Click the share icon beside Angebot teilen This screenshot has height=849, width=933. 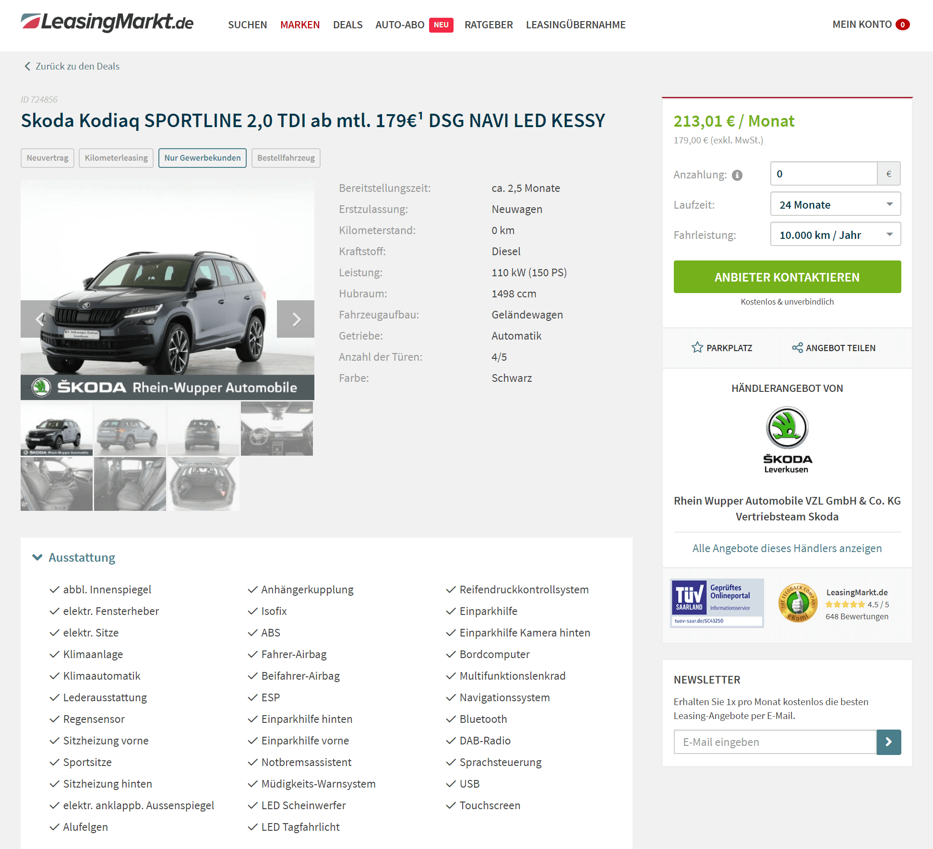(x=797, y=348)
